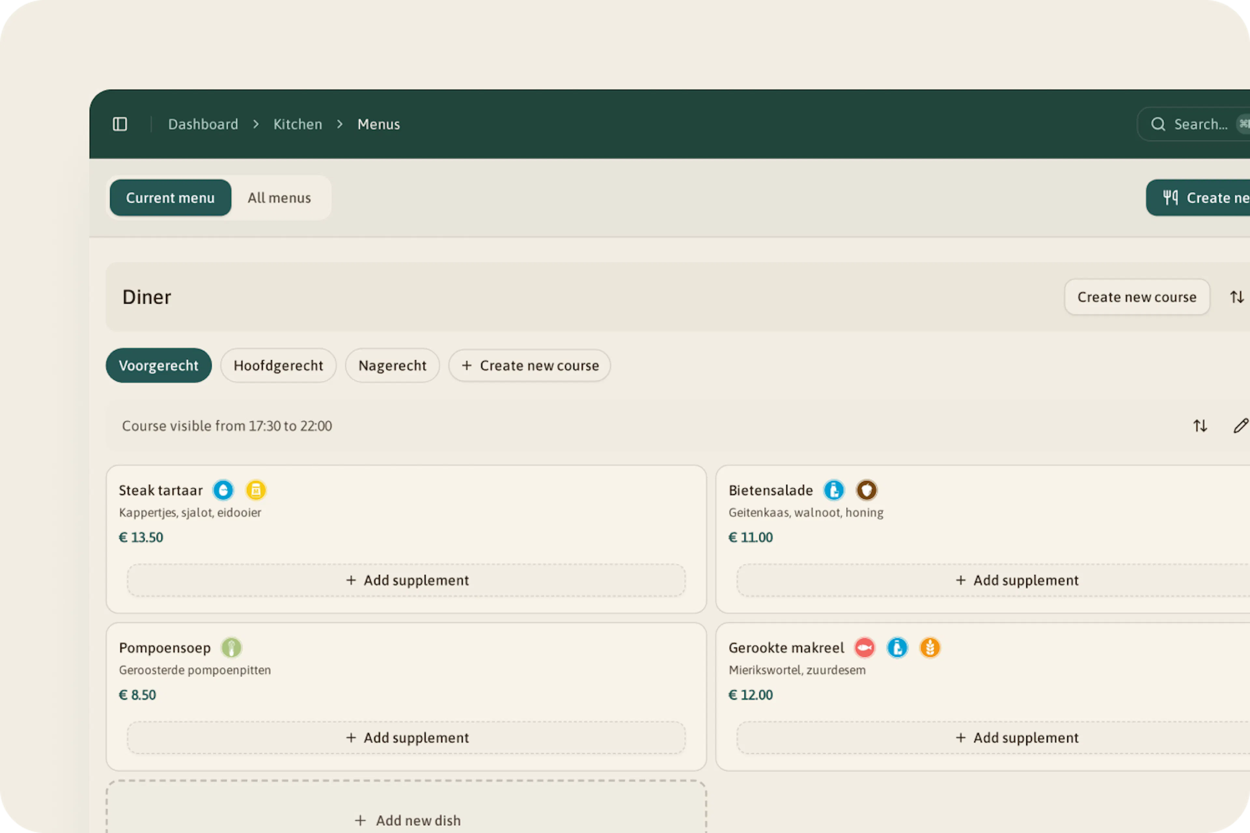Click the Search field
Viewport: 1250px width, 833px height.
(1194, 124)
